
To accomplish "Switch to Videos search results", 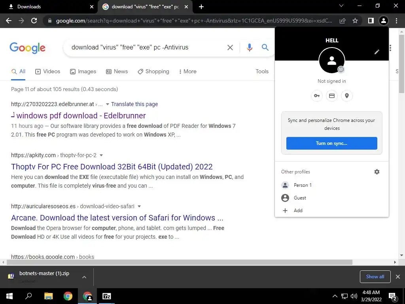I will pos(47,72).
